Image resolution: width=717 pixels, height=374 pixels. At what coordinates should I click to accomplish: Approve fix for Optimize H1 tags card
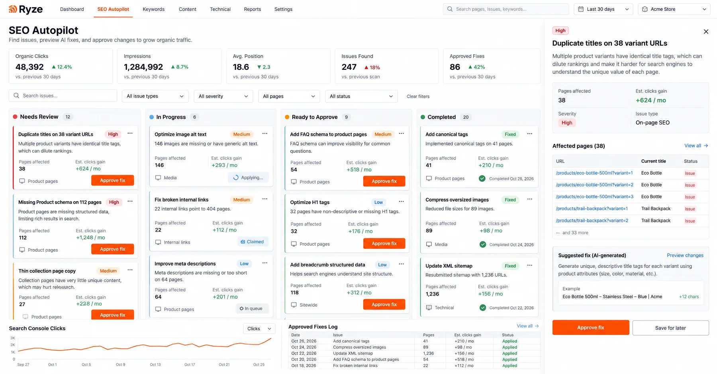coord(384,243)
